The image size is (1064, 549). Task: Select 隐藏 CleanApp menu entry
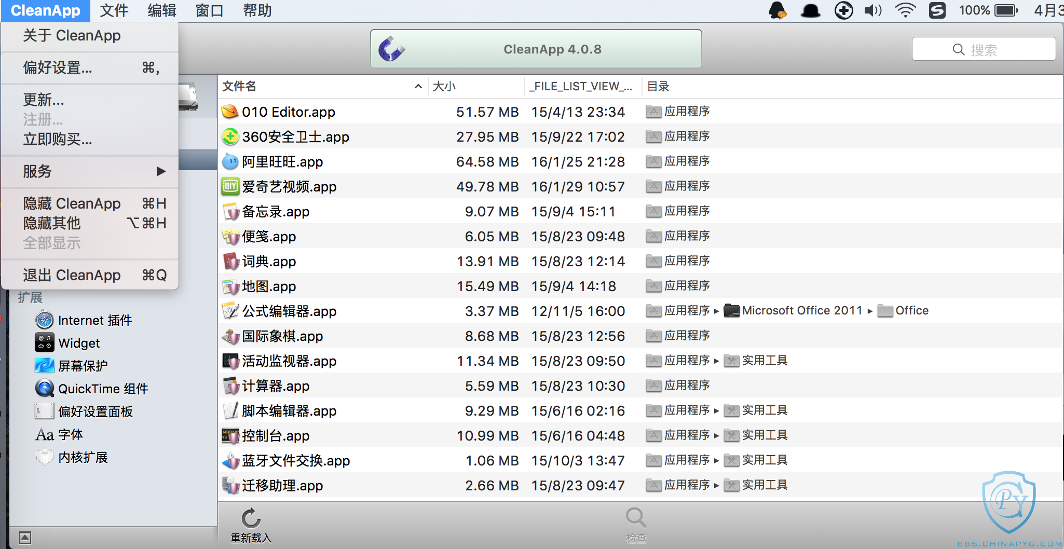[90, 203]
